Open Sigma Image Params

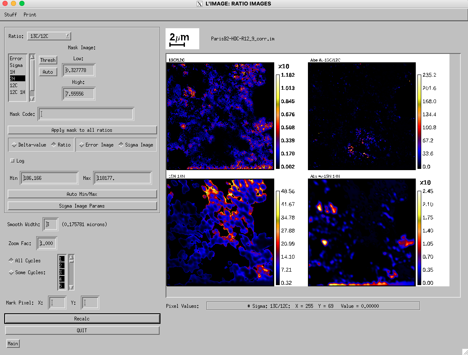point(82,206)
